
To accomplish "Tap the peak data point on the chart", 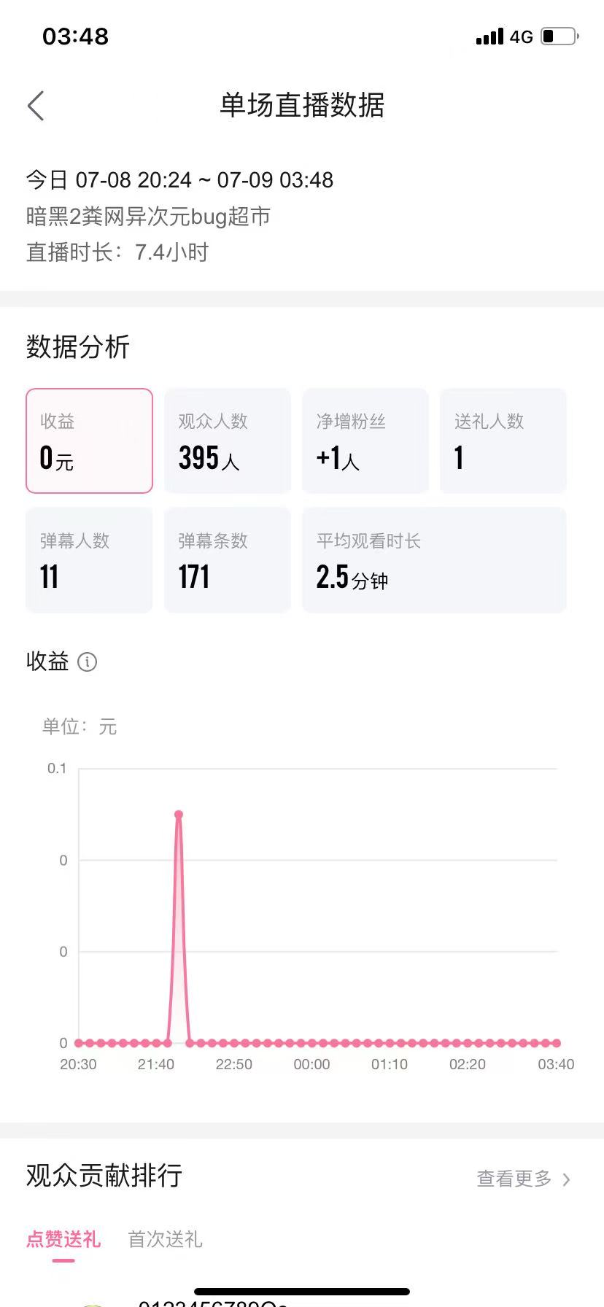I will [x=179, y=815].
